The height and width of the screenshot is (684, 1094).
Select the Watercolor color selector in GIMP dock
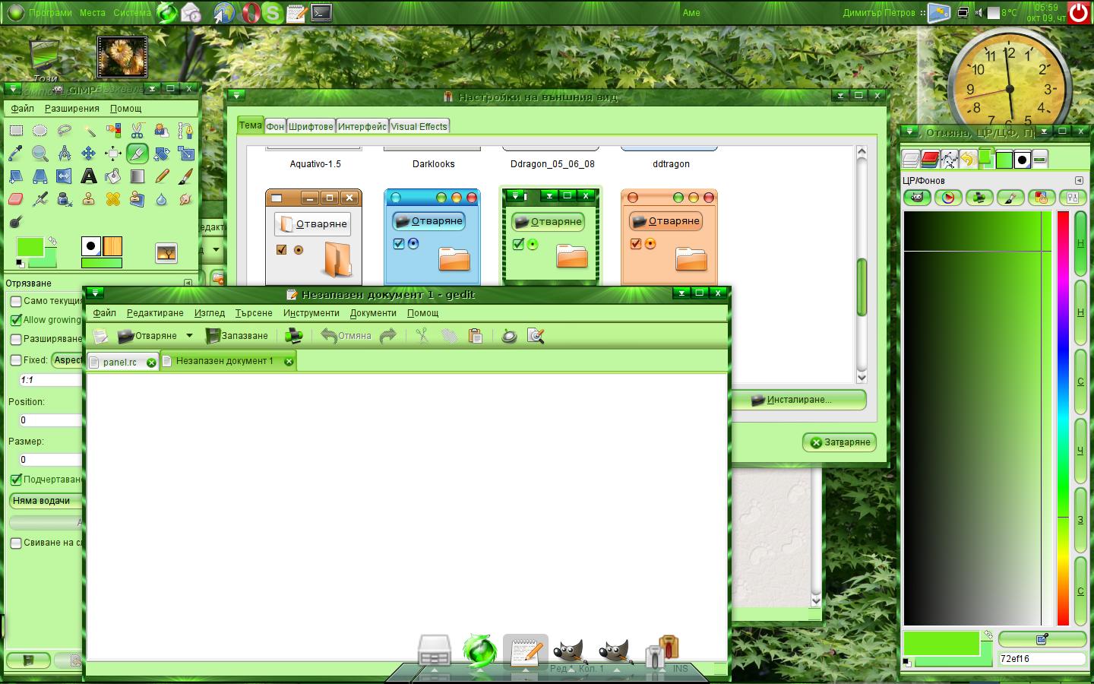click(1010, 198)
